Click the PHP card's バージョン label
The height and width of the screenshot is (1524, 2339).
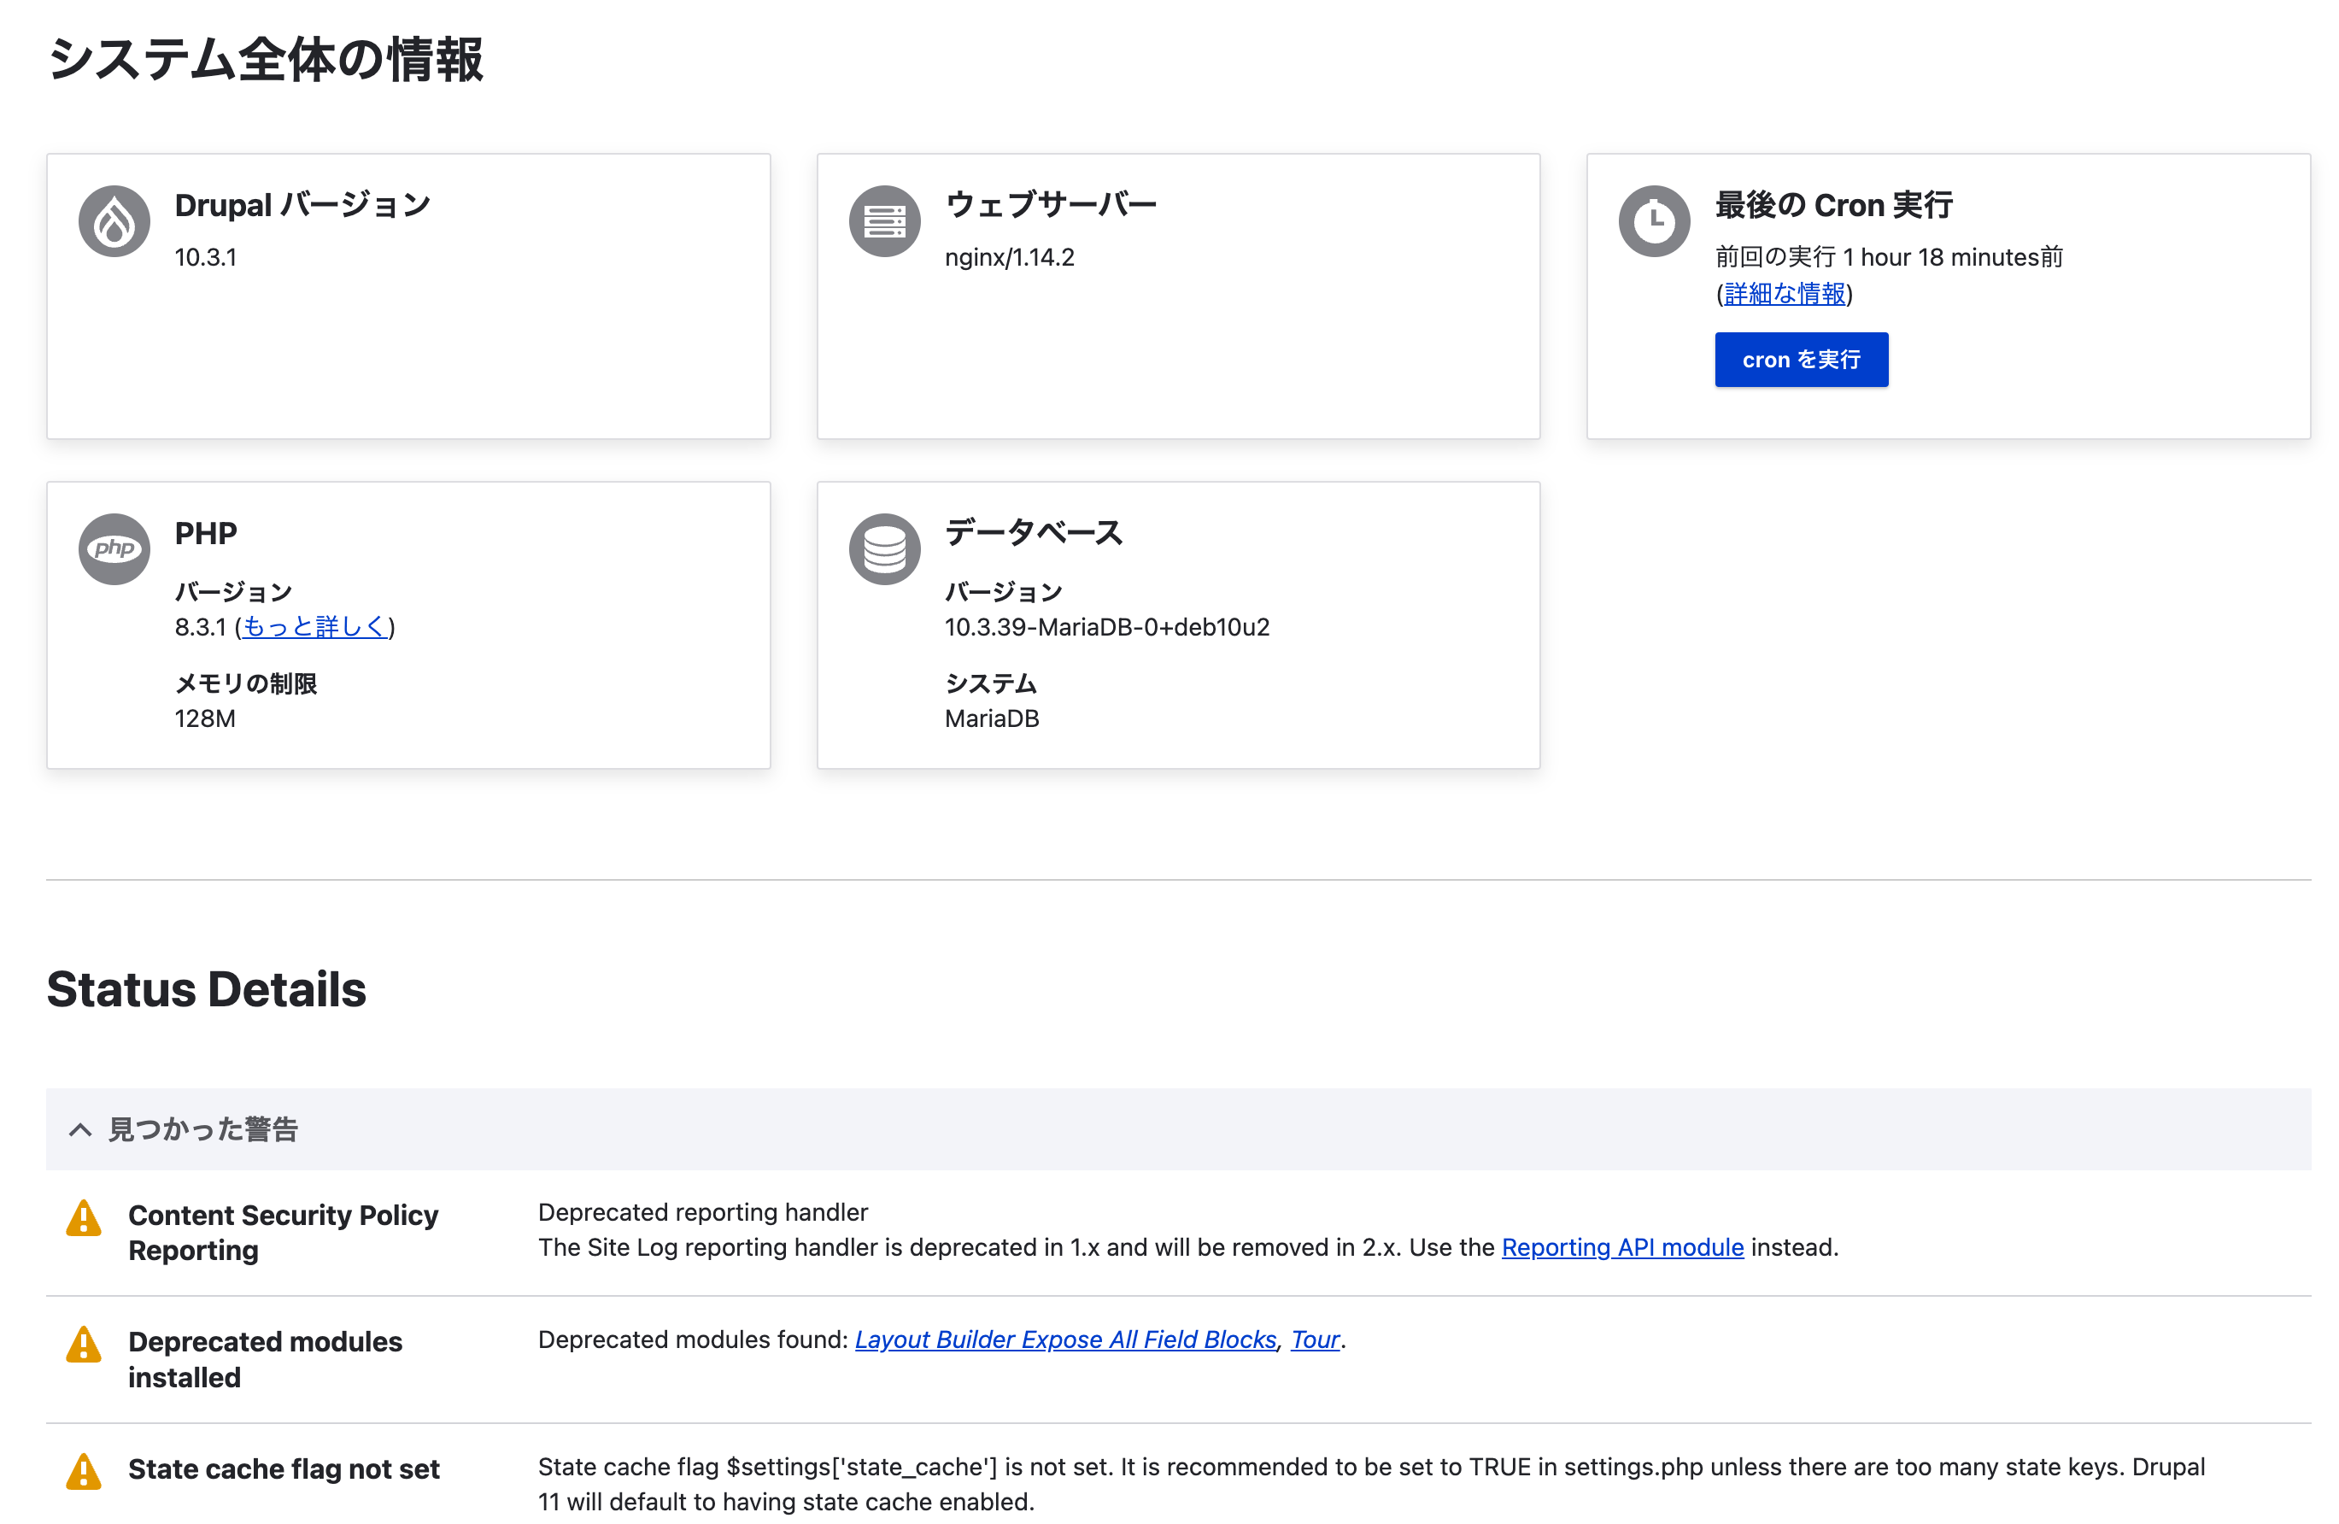tap(233, 591)
